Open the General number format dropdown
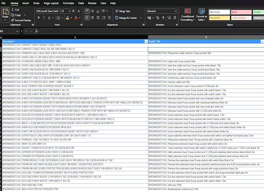Screen dimensions: 264x191 [x=175, y=11]
